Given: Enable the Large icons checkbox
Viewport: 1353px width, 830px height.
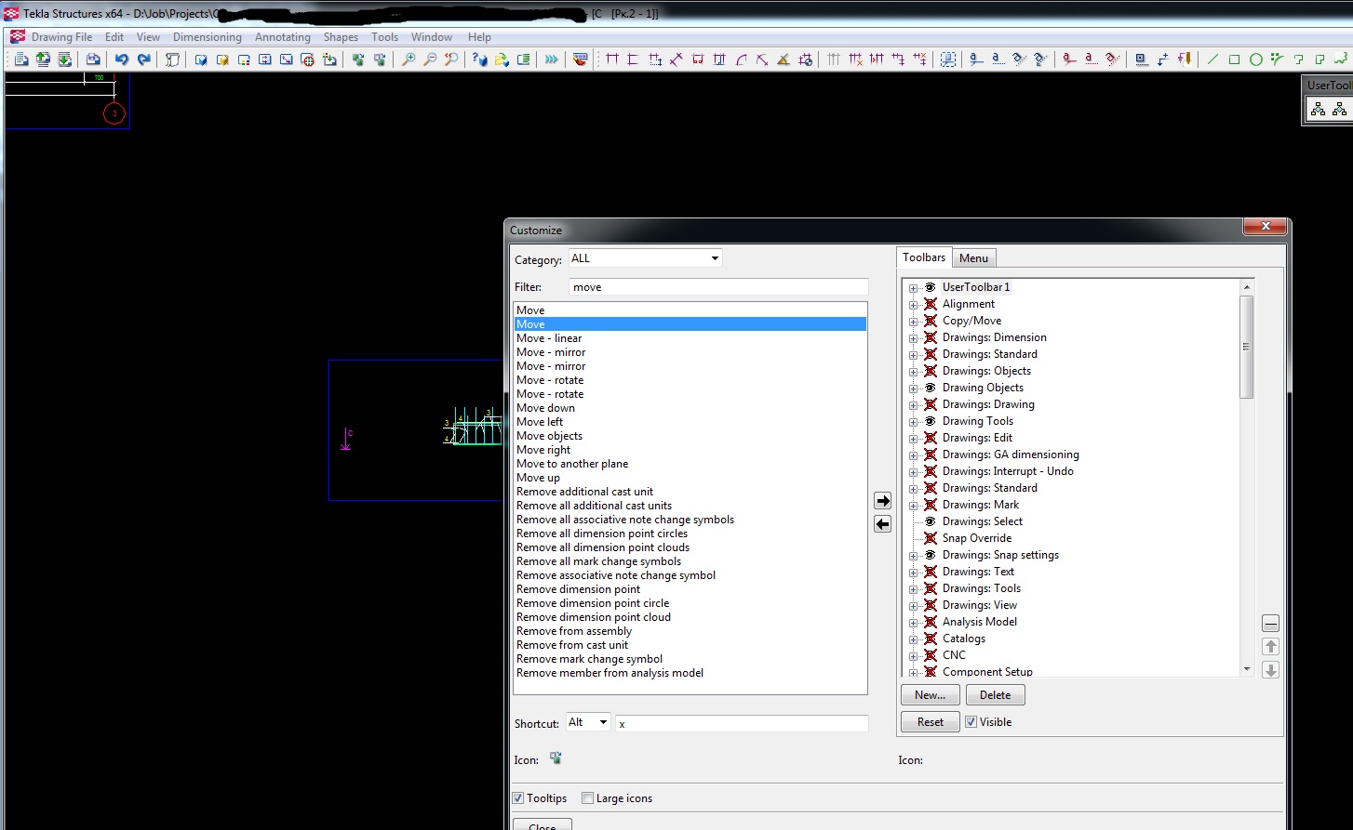Looking at the screenshot, I should [x=587, y=798].
